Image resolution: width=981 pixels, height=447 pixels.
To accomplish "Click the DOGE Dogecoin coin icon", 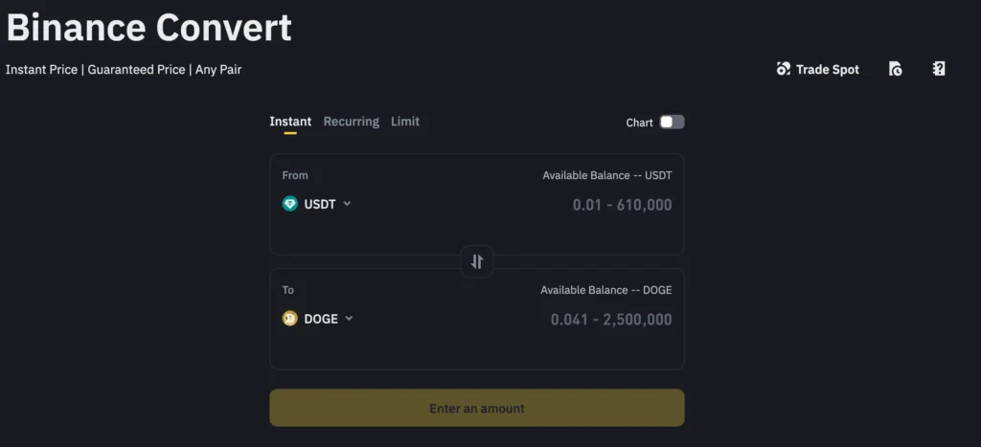I will [x=289, y=319].
